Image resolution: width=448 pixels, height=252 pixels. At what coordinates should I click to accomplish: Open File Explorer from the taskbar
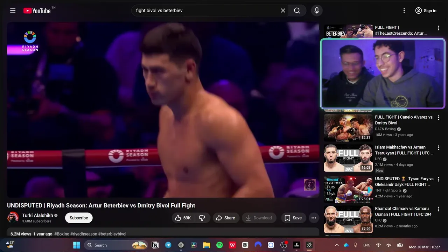206,245
